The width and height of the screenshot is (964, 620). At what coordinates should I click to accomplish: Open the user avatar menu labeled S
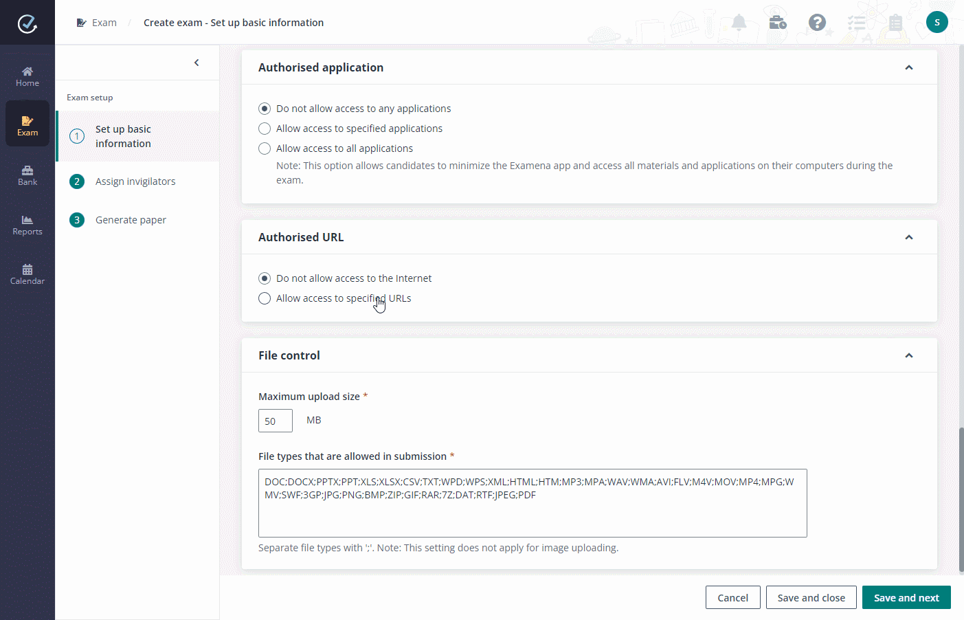pos(937,22)
